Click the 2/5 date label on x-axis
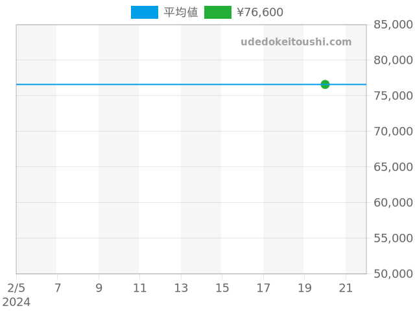Viewport: 415px width, 311px height. coord(16,288)
